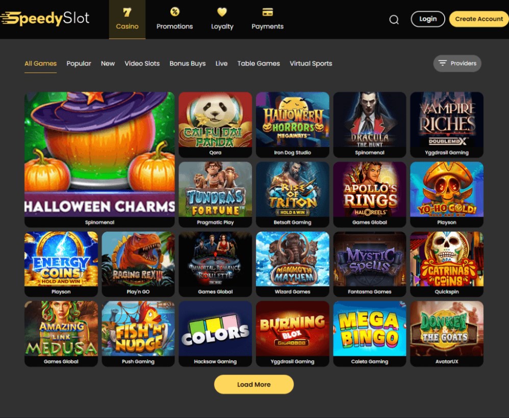This screenshot has height=418, width=509.
Task: Launch the Raging Rex game tile
Action: [138, 264]
